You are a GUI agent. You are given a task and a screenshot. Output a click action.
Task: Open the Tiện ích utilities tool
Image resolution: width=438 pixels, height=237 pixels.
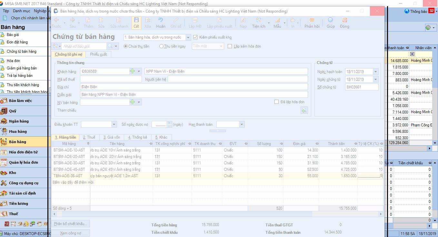pyautogui.click(x=258, y=23)
